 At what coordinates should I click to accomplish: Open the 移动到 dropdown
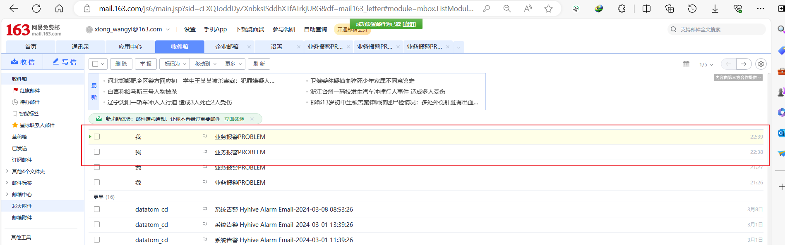click(x=205, y=64)
